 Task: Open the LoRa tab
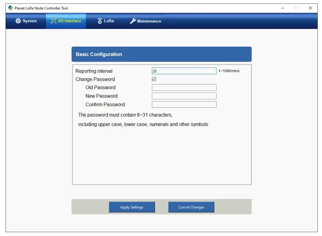point(105,21)
